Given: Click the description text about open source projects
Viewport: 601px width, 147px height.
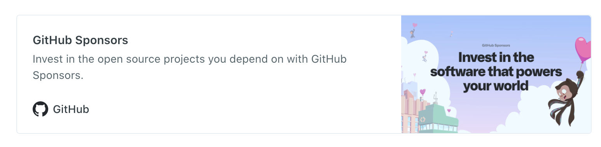Looking at the screenshot, I should pos(190,67).
